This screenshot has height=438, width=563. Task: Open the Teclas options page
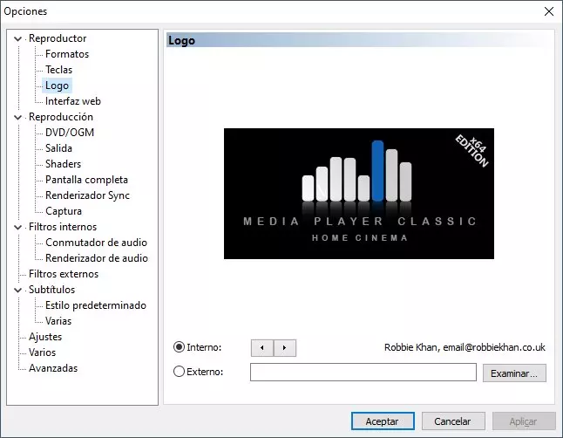point(58,70)
